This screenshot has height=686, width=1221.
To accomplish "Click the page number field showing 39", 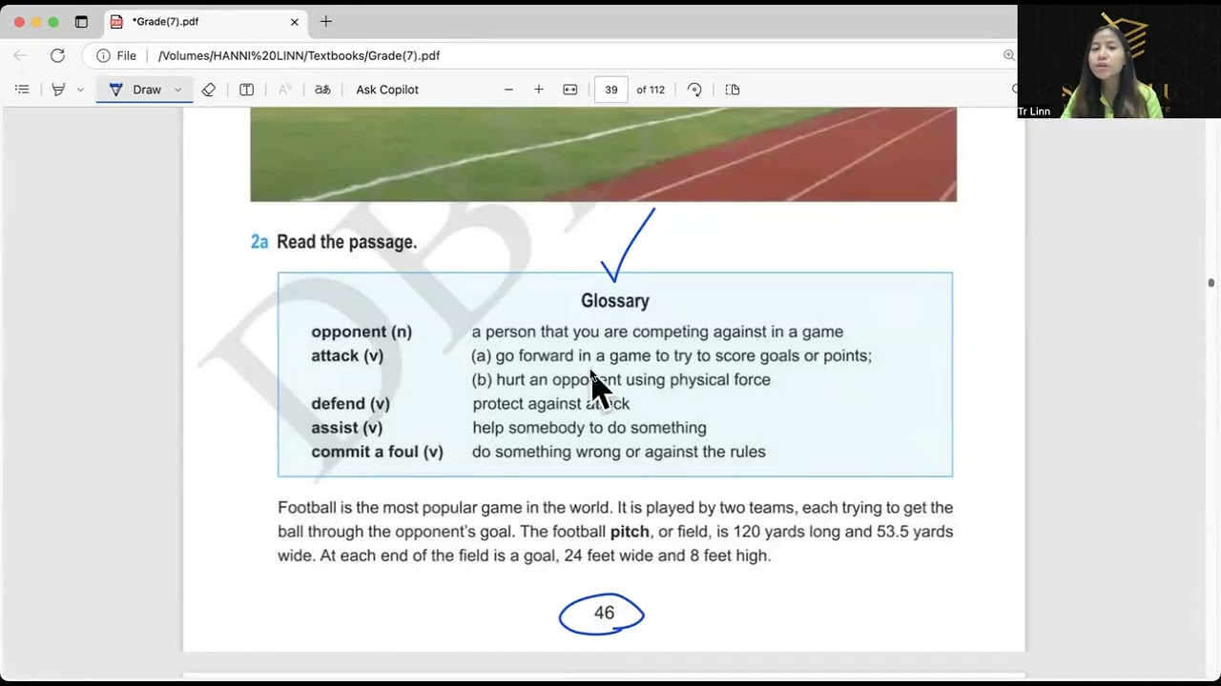I will coord(610,90).
